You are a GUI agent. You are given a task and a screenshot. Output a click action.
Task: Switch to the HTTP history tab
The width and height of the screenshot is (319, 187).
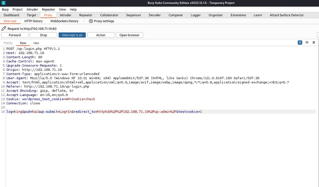tap(33, 21)
